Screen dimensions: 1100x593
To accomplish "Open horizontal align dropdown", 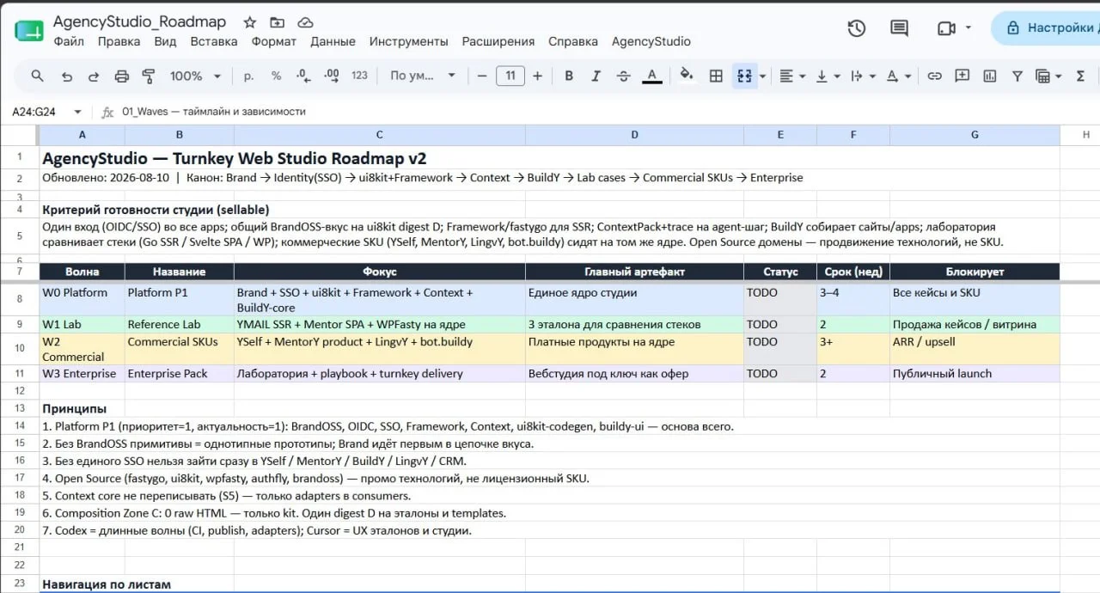I will (x=791, y=76).
